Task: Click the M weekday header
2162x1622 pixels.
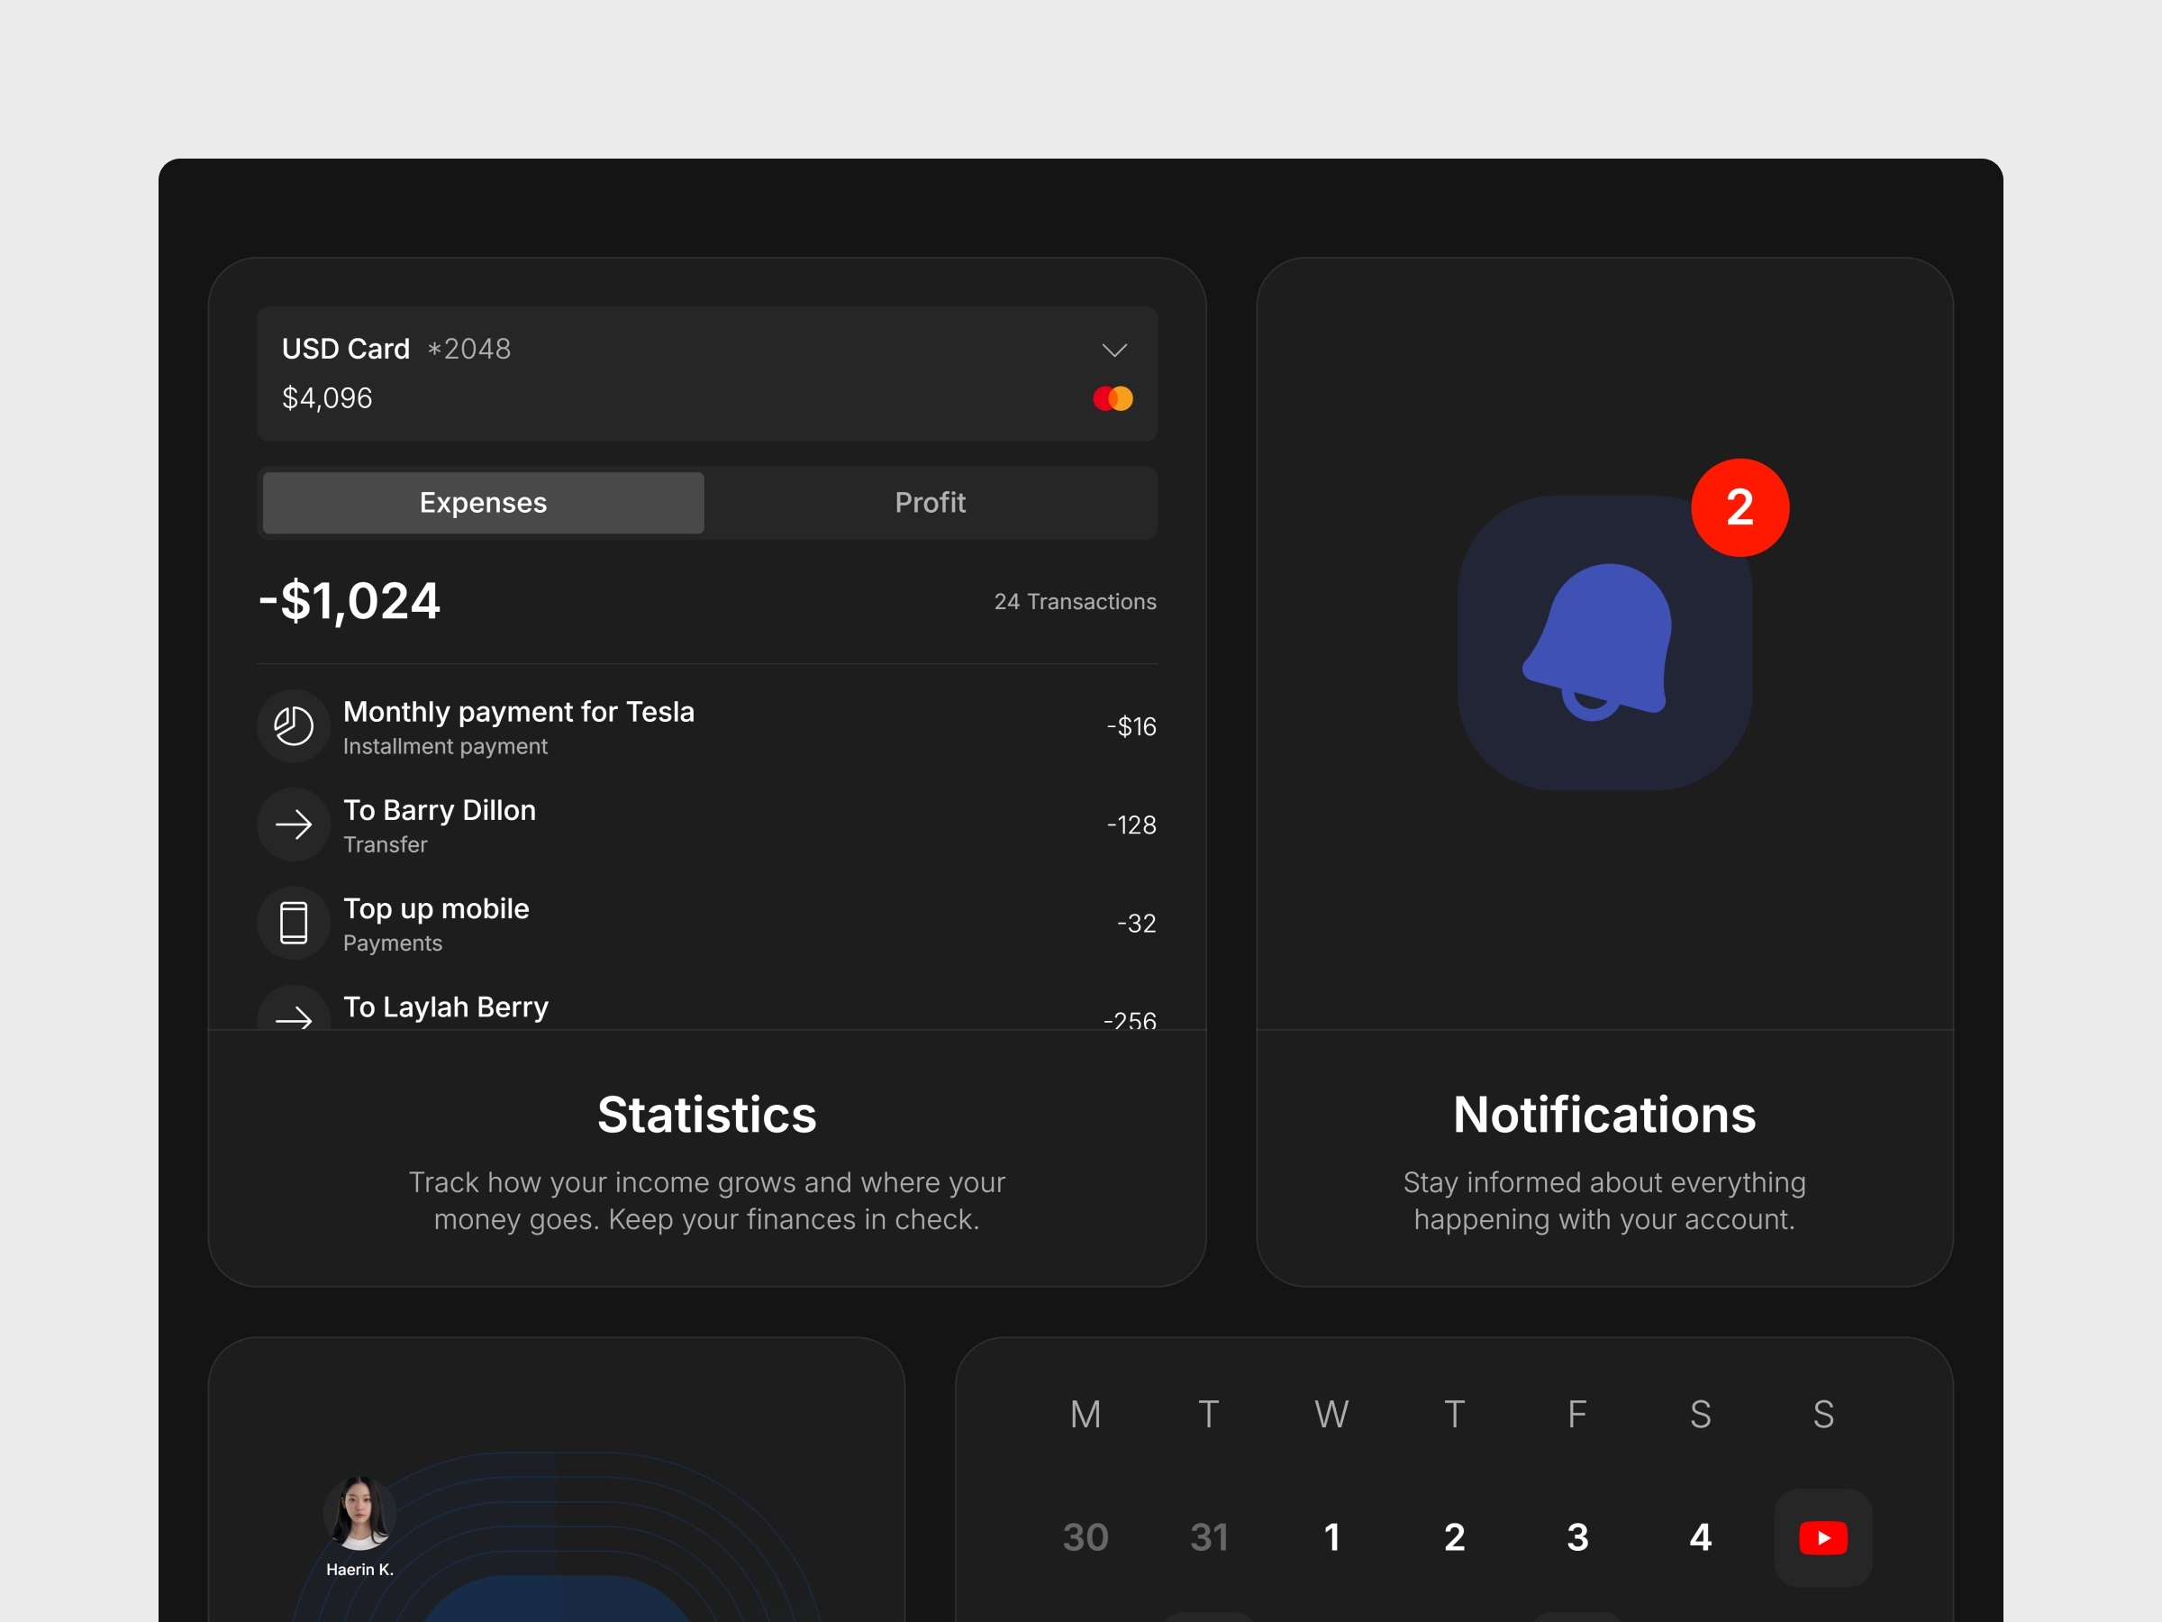Action: [x=1085, y=1415]
